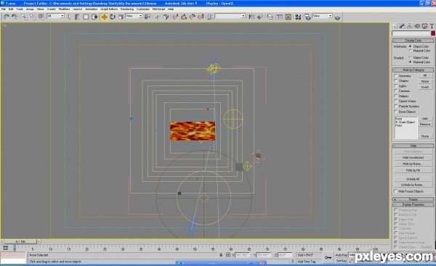Switch to the Utilities hammer tab
This screenshot has height=266, width=436.
tap(432, 26)
